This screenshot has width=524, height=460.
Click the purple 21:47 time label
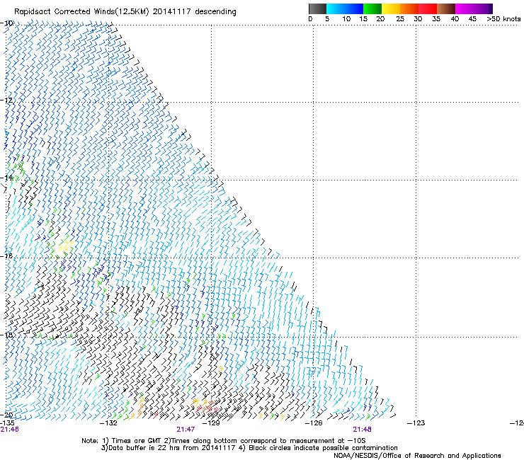click(186, 430)
